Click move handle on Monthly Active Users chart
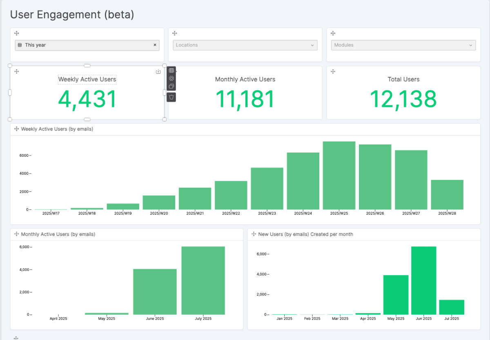490x340 pixels. pyautogui.click(x=17, y=234)
